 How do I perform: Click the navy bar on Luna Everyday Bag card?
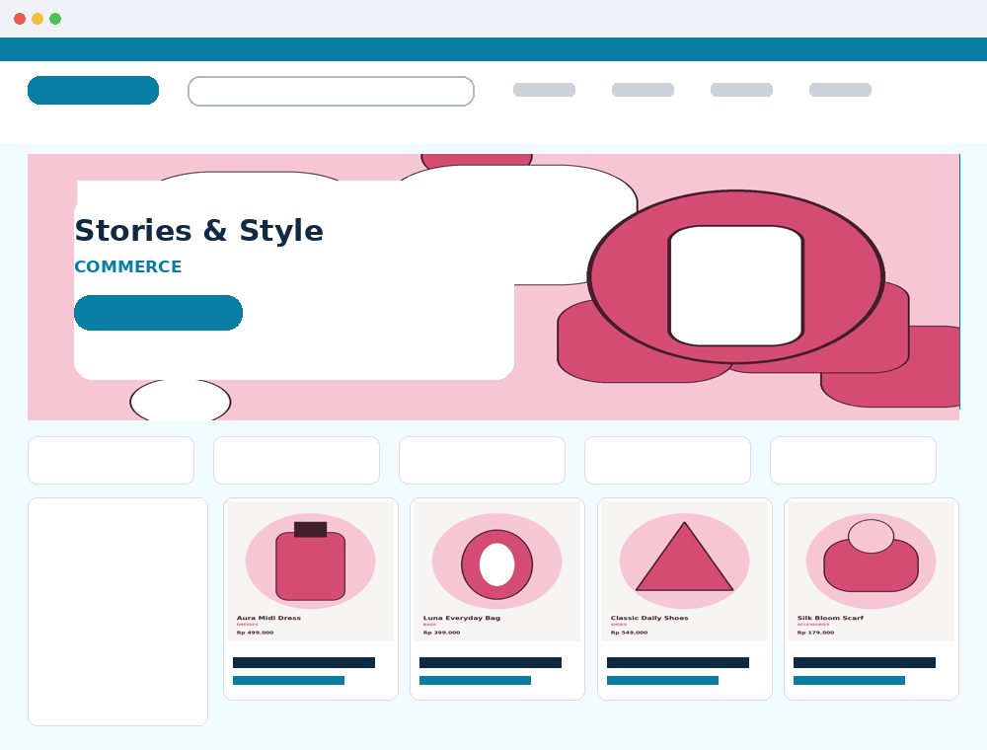tap(491, 662)
